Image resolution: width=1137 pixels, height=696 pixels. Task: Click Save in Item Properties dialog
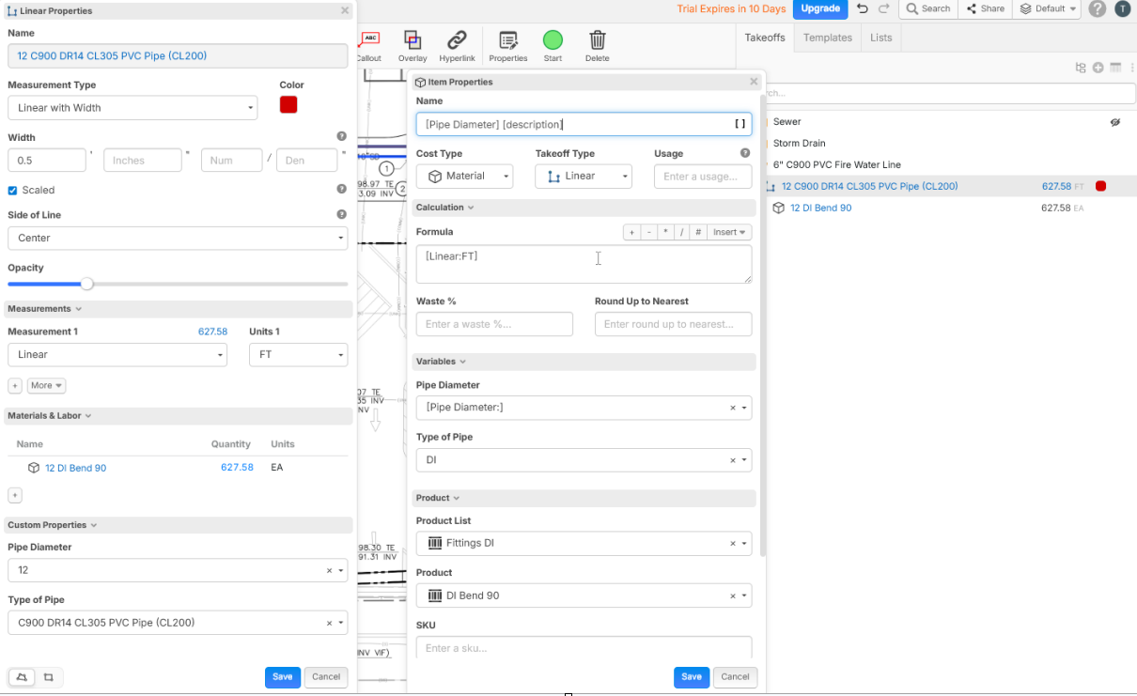(691, 676)
